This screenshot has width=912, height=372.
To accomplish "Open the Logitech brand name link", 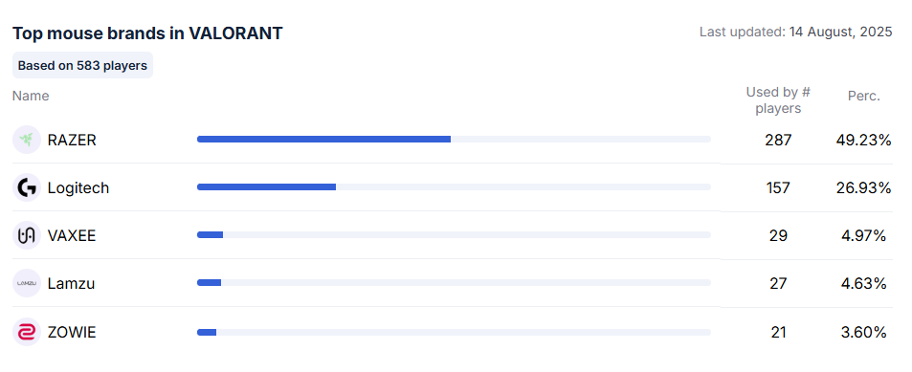I will (78, 187).
